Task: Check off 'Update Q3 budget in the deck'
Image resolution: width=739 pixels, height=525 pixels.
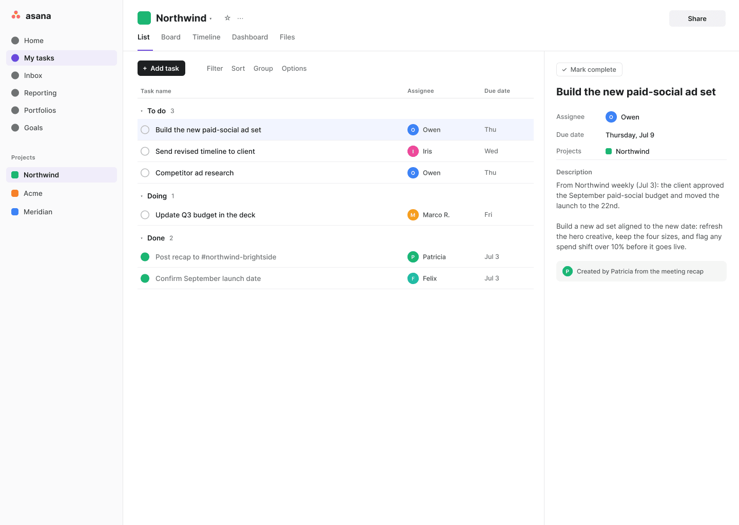Action: pos(145,215)
